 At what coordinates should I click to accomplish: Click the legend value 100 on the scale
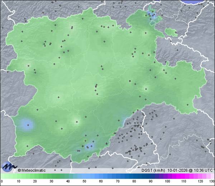tap(167, 181)
